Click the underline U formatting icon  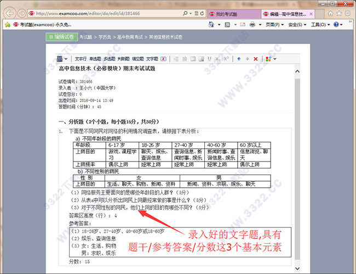click(210, 59)
